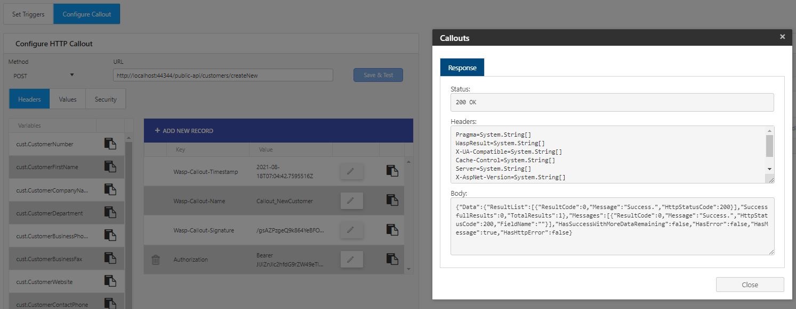Copy the cust.CustomerDepartment variable

(110, 213)
